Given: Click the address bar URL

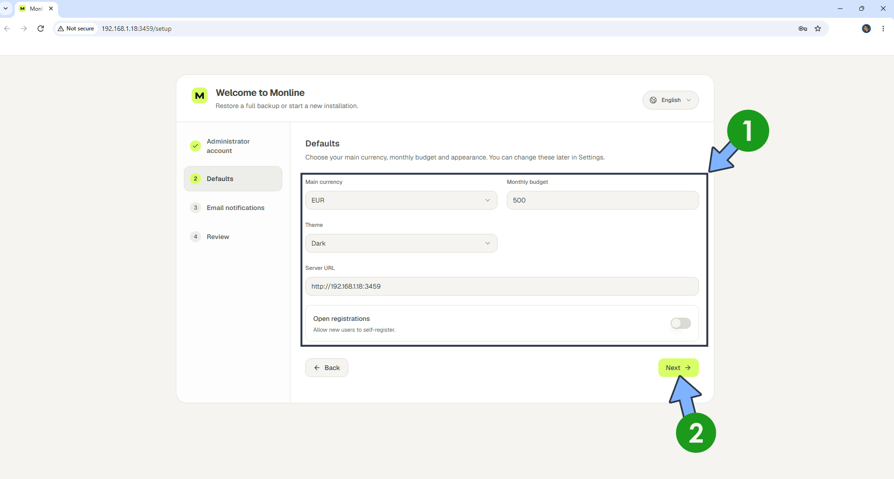Looking at the screenshot, I should click(137, 29).
